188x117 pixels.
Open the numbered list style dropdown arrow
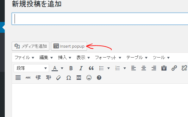[x=125, y=68]
